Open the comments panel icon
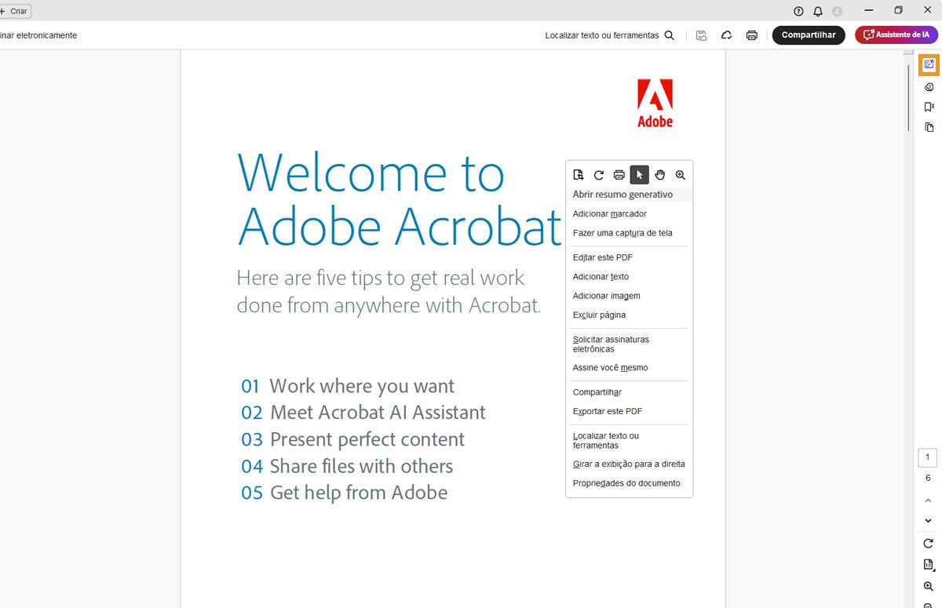This screenshot has width=942, height=608. click(929, 87)
